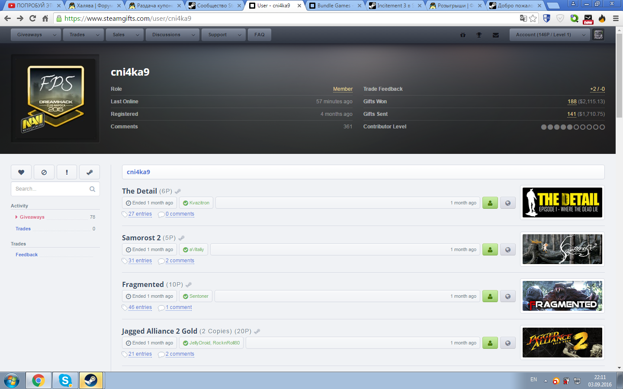Click the green group icon on The Detail row
Image resolution: width=623 pixels, height=389 pixels.
(x=490, y=203)
